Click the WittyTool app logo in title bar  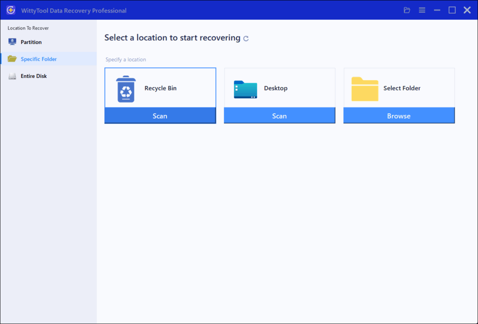[11, 10]
